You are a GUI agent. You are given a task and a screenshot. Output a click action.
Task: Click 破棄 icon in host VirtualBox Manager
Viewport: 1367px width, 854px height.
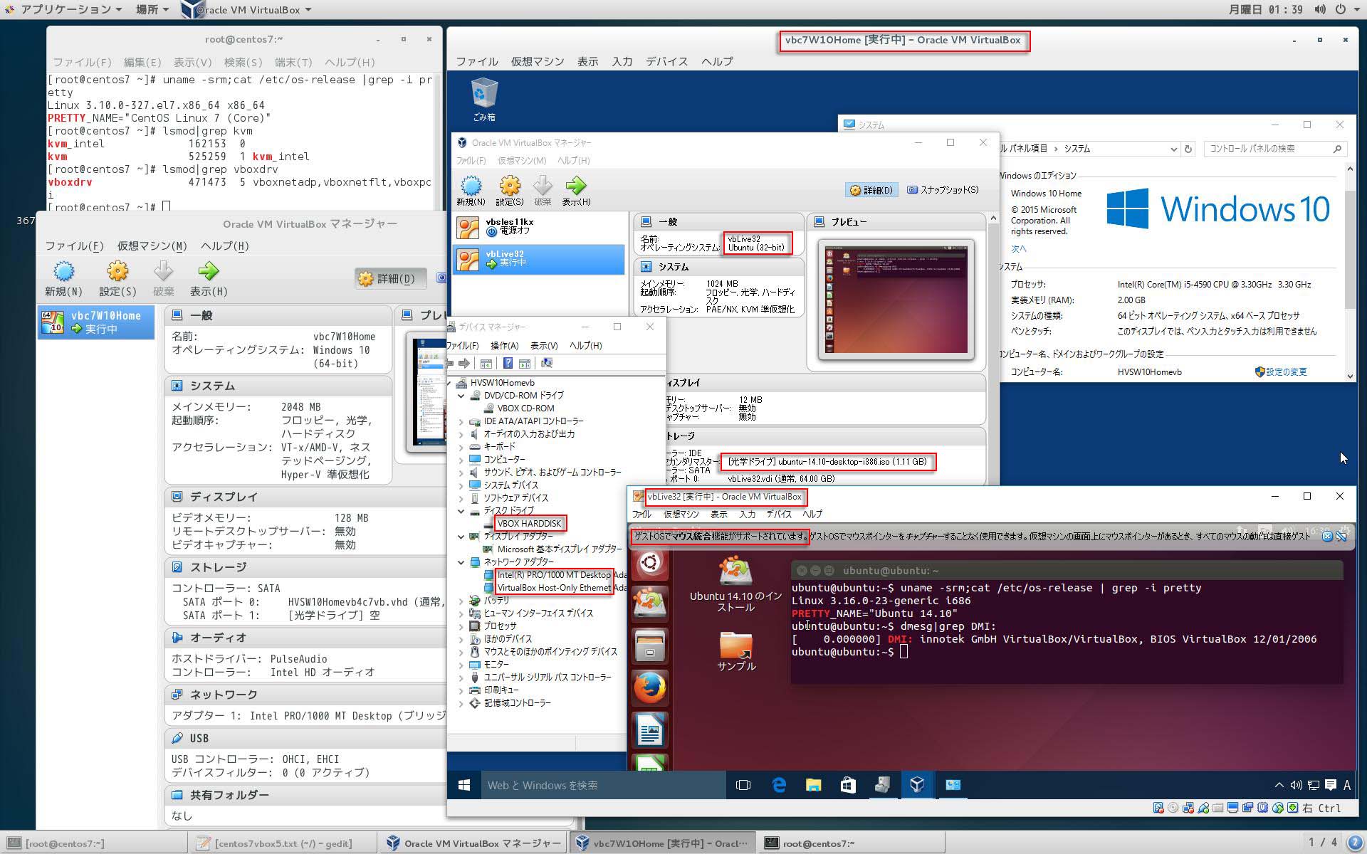[x=163, y=278]
